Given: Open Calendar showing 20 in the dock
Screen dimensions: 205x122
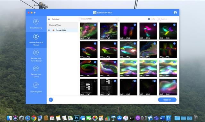Looking at the screenshot, I should coord(52,118).
